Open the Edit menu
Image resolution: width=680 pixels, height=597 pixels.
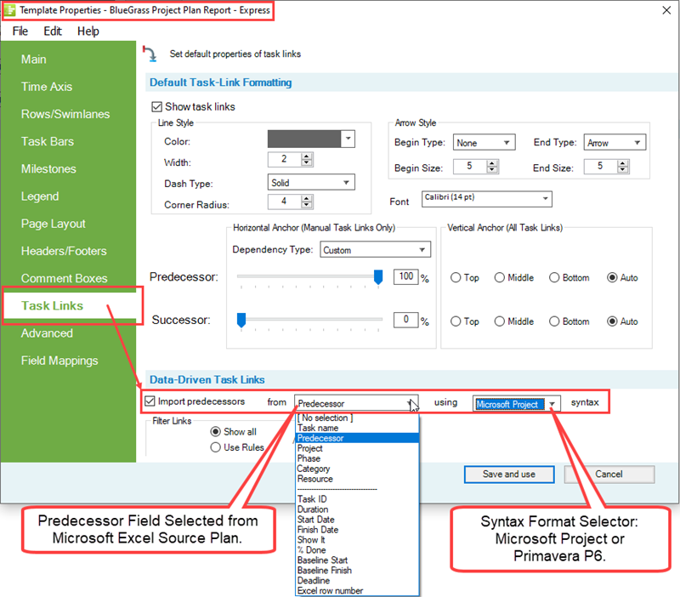pyautogui.click(x=53, y=31)
